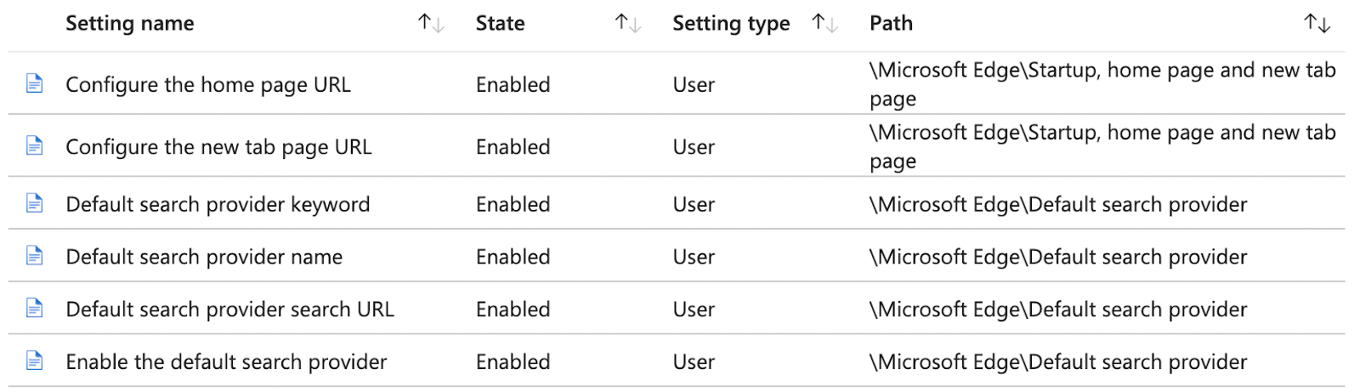Click the State column header text
This screenshot has height=392, width=1360.
click(x=500, y=24)
